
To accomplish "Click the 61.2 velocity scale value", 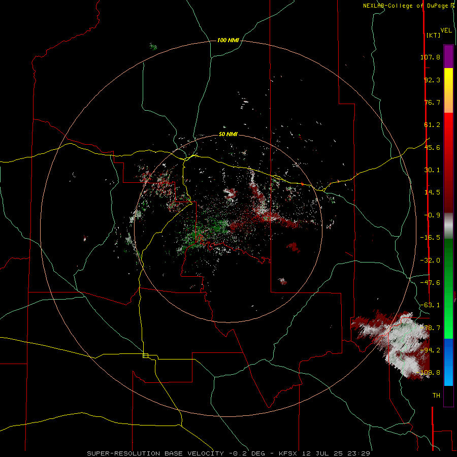I will pos(432,125).
